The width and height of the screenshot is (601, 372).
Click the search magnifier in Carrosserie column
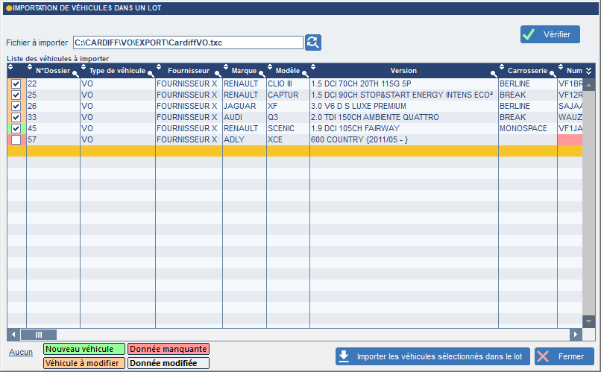pyautogui.click(x=553, y=74)
